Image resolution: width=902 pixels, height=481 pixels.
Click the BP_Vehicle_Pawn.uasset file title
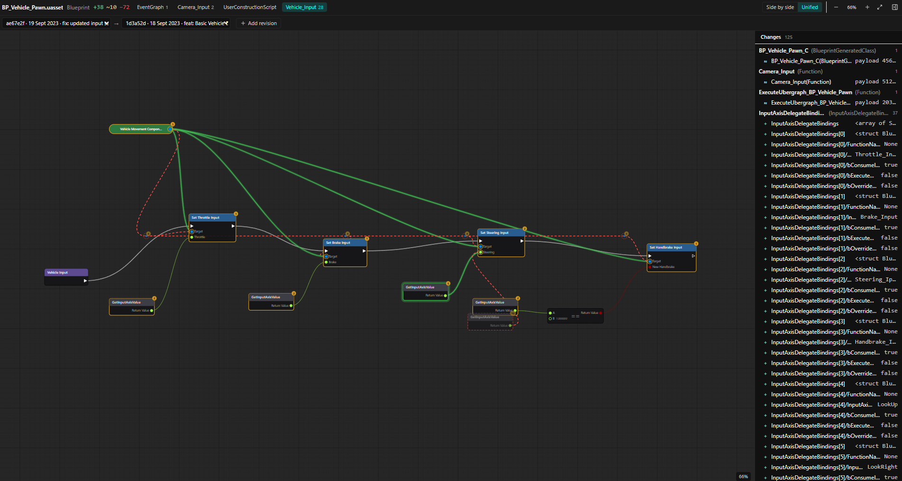(32, 8)
